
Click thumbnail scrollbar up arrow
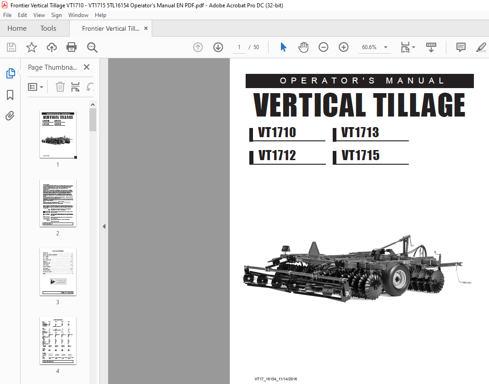[x=93, y=105]
